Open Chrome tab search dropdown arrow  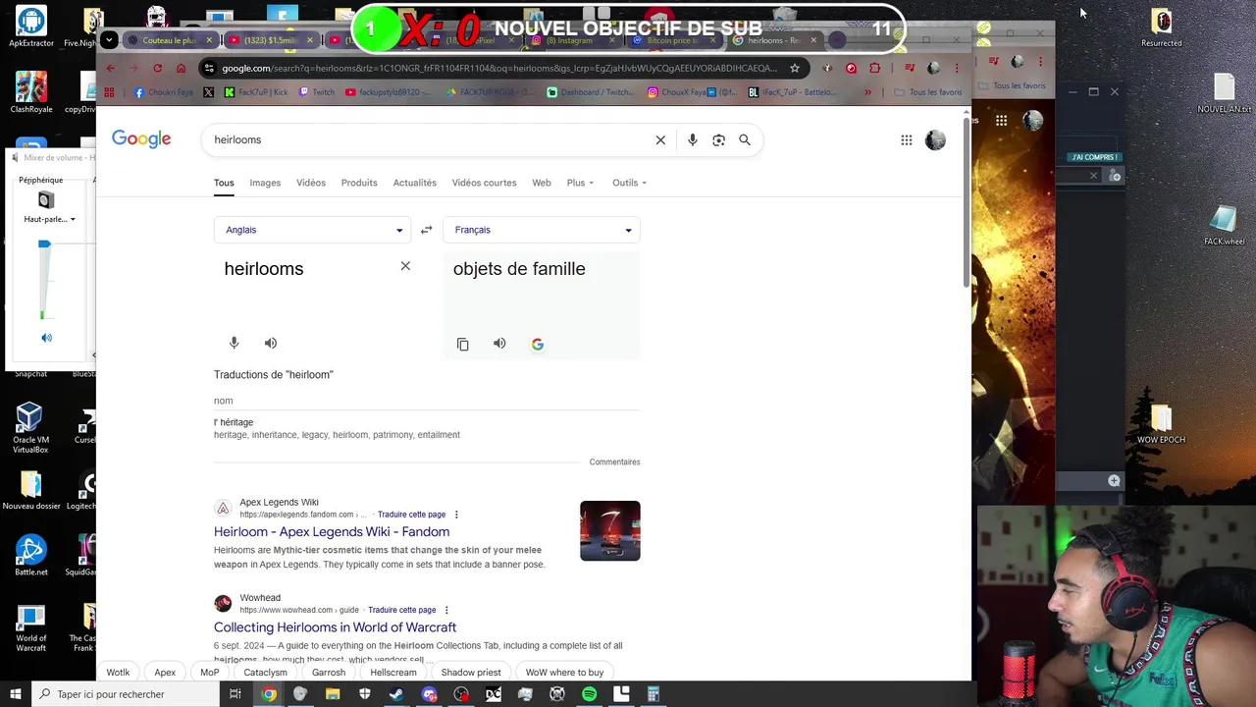109,40
